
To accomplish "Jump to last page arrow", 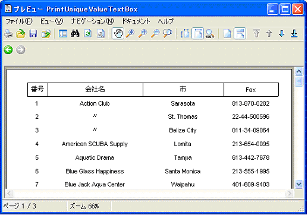I will coord(294,33).
